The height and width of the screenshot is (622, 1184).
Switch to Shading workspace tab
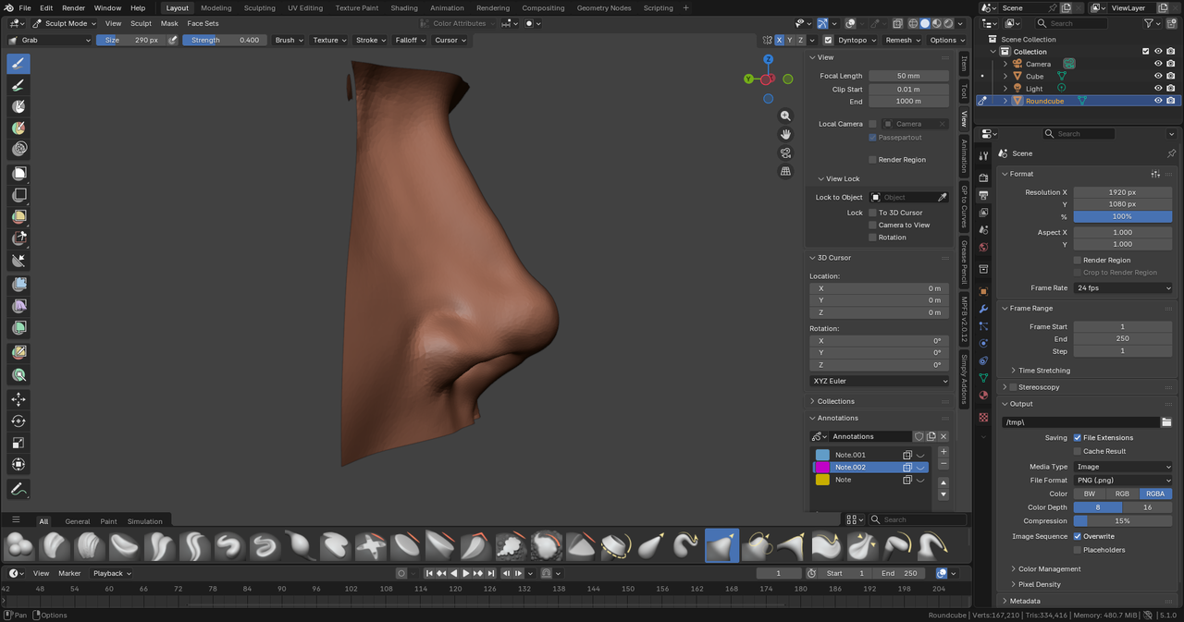pos(404,7)
